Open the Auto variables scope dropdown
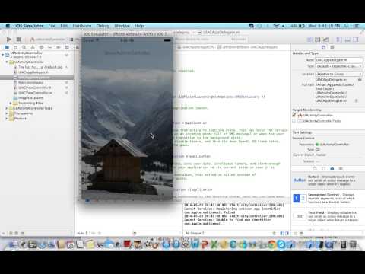 pos(82,233)
